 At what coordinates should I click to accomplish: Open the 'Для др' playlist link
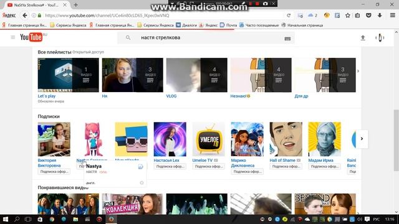pyautogui.click(x=301, y=96)
